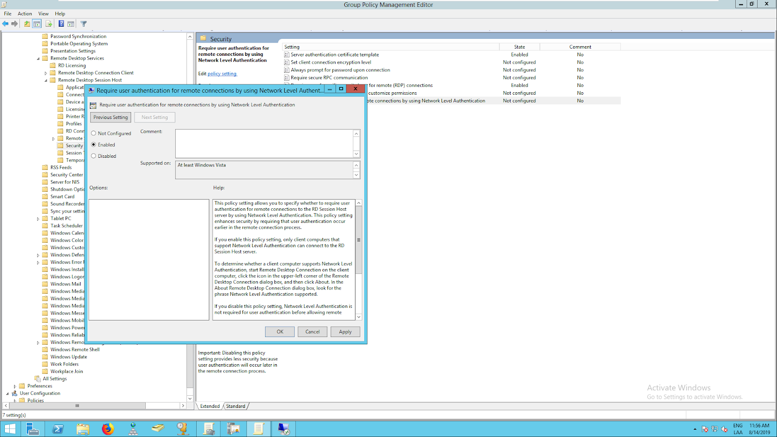Switch to the Standard tab
The image size is (777, 437).
click(236, 406)
